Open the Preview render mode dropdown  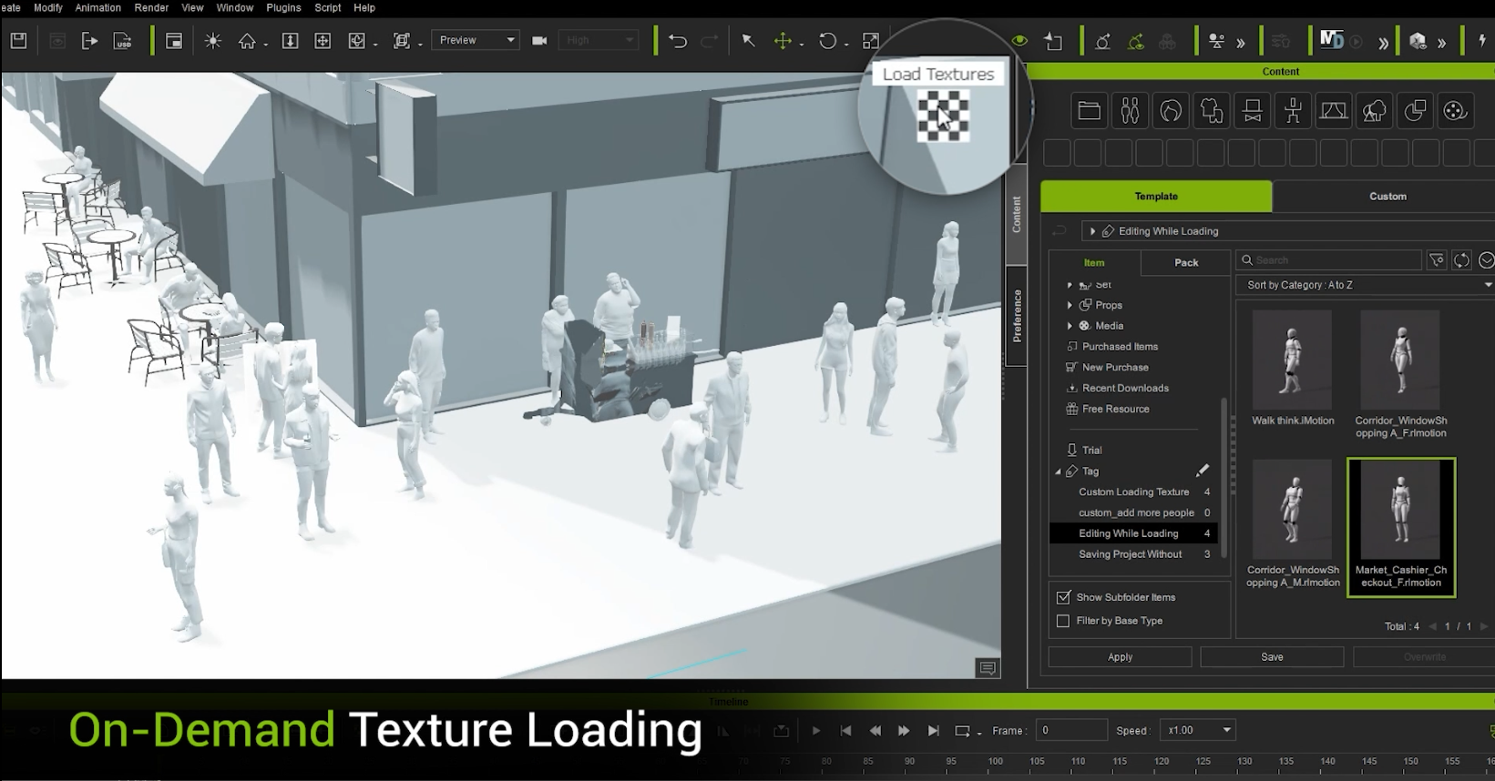pyautogui.click(x=476, y=40)
